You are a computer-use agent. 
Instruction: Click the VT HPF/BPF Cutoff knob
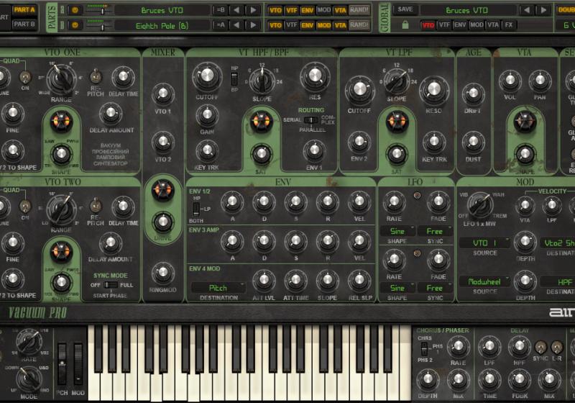(207, 76)
